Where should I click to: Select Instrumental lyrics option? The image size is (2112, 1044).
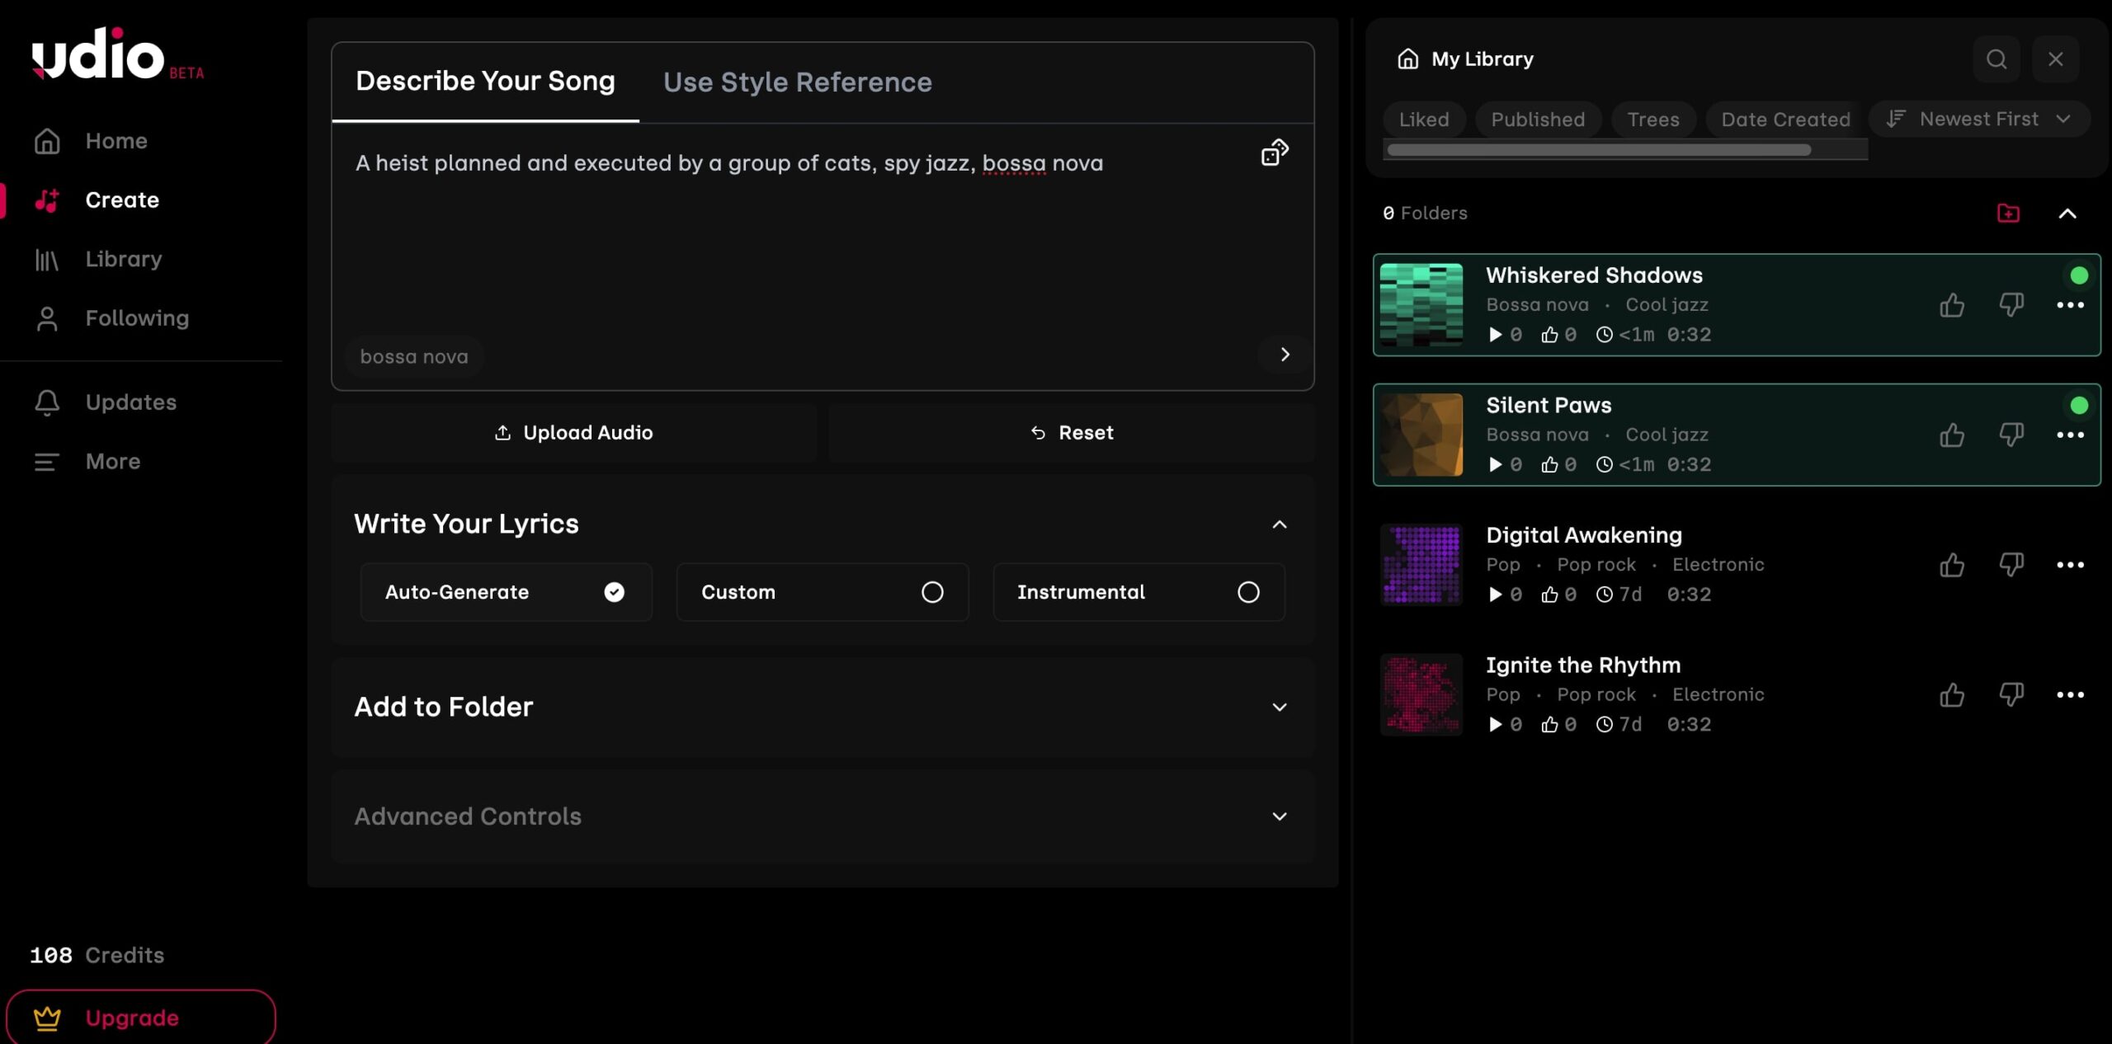pyautogui.click(x=1138, y=592)
